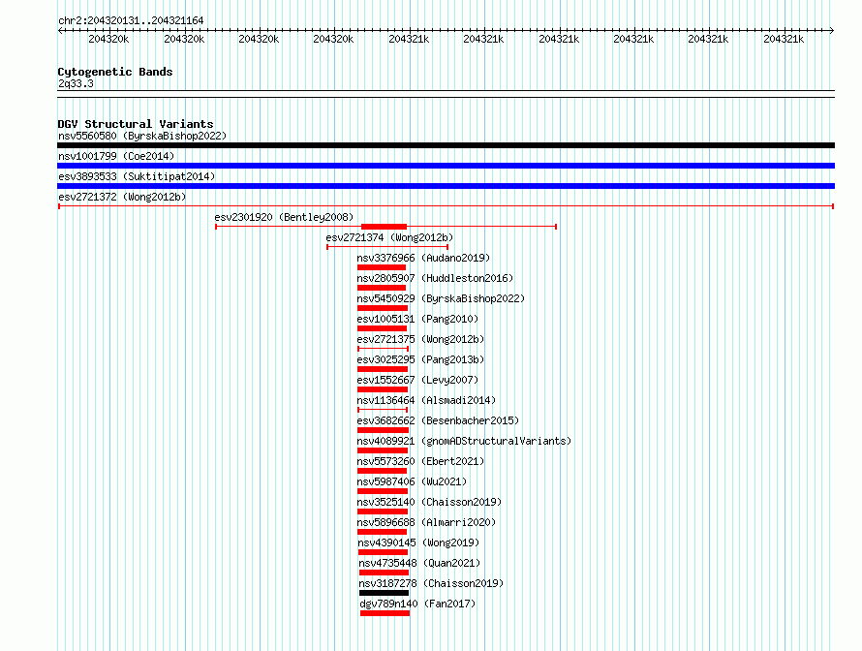Click nsv5896688 (Almarri2020) label

[426, 522]
